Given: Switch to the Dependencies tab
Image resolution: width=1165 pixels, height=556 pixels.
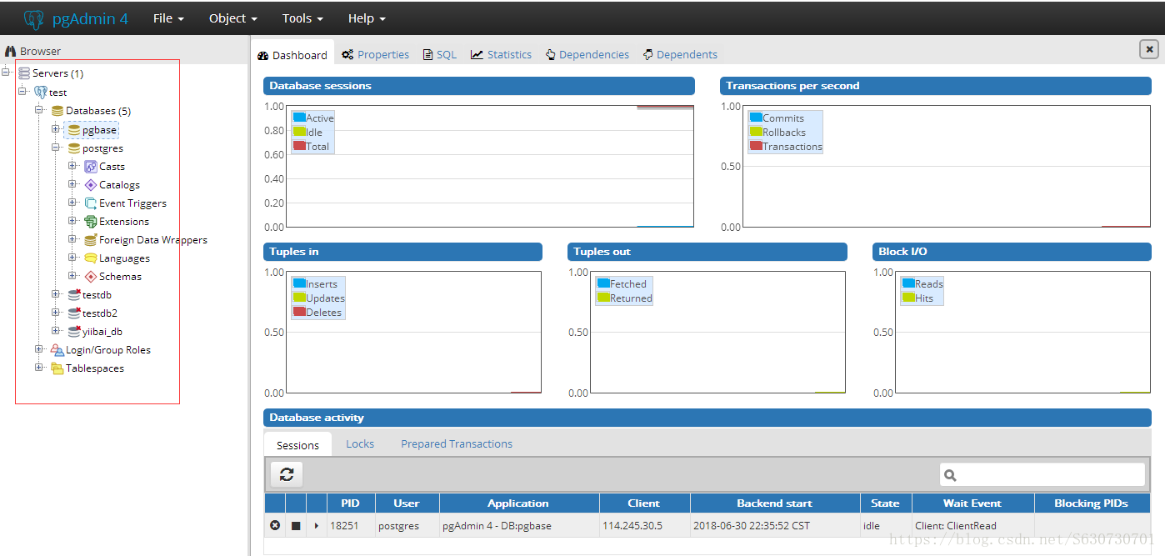Looking at the screenshot, I should pyautogui.click(x=587, y=55).
